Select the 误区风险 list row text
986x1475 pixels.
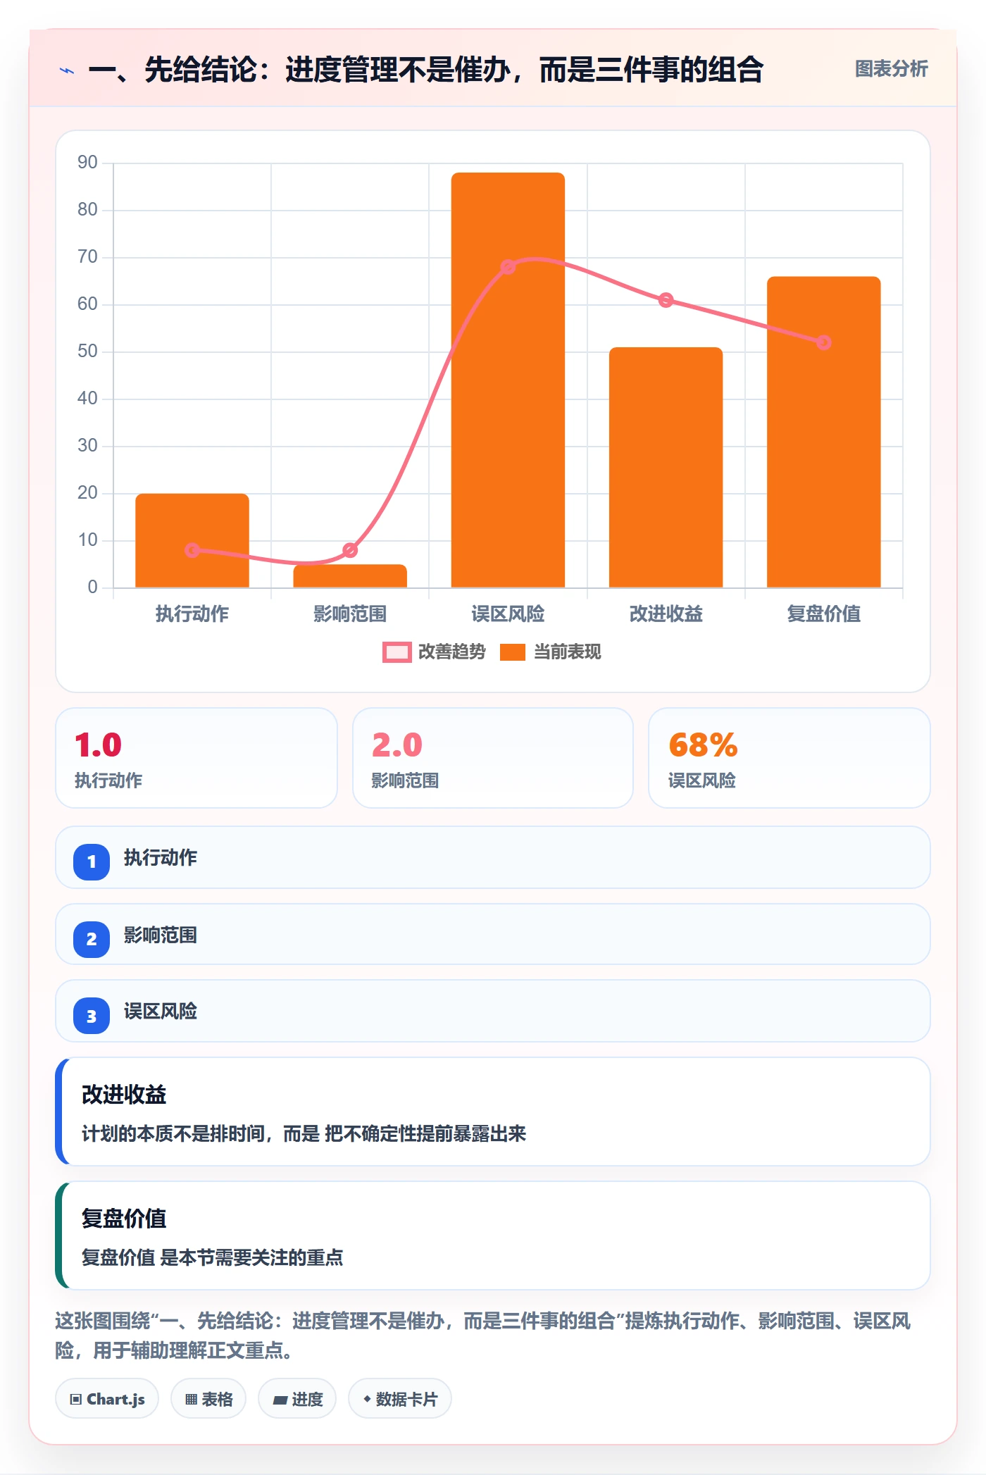pyautogui.click(x=161, y=1012)
